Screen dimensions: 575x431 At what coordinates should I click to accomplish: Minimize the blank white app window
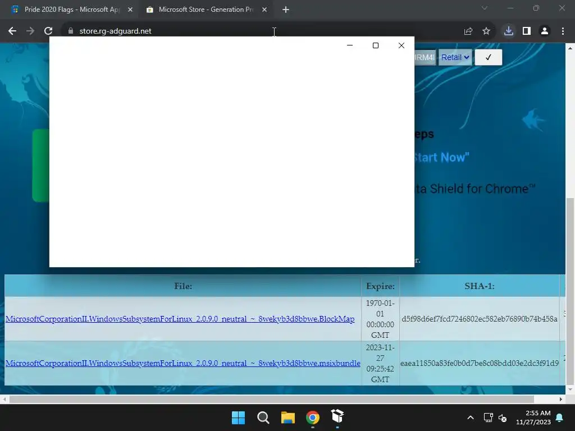pyautogui.click(x=350, y=45)
